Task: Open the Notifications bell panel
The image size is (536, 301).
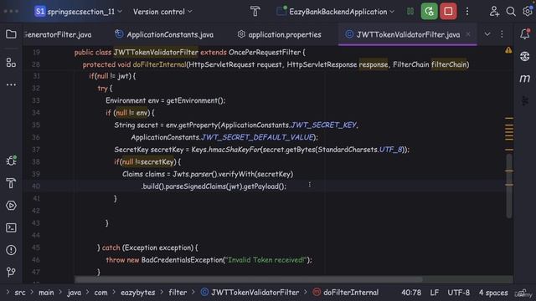Action: coord(525,33)
